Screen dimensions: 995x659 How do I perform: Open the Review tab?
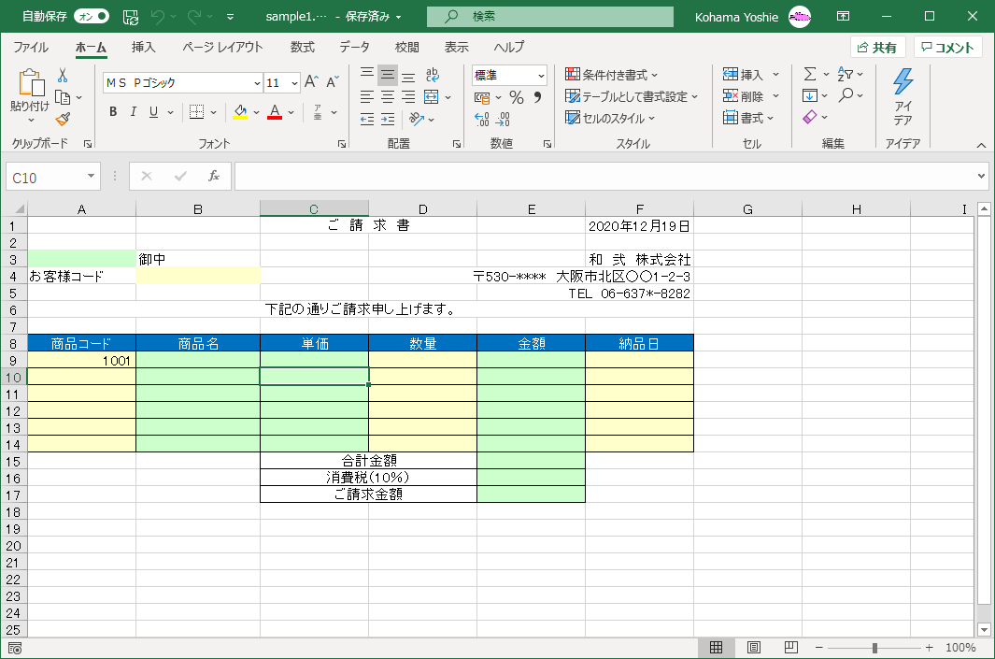(406, 47)
